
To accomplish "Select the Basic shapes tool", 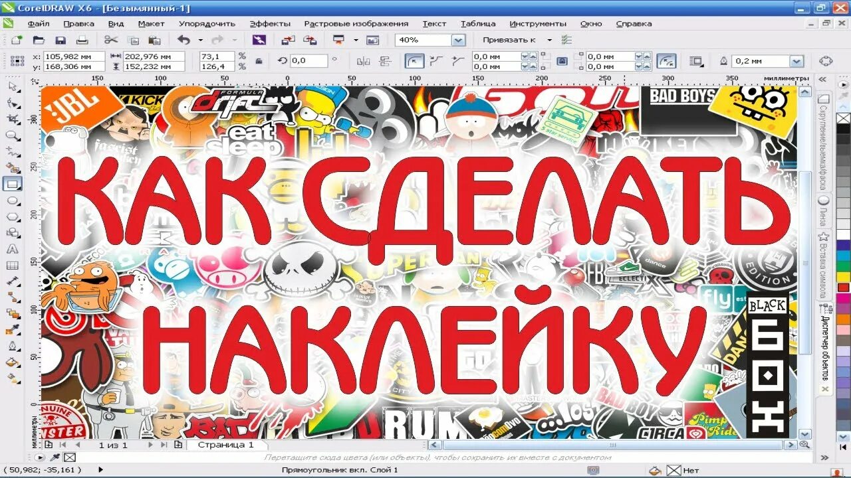I will [13, 233].
